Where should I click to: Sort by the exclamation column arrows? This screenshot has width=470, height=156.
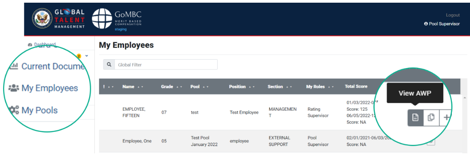tap(111, 87)
